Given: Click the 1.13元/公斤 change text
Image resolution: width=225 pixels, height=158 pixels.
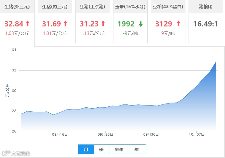Looking at the screenshot, I should point(93,33).
